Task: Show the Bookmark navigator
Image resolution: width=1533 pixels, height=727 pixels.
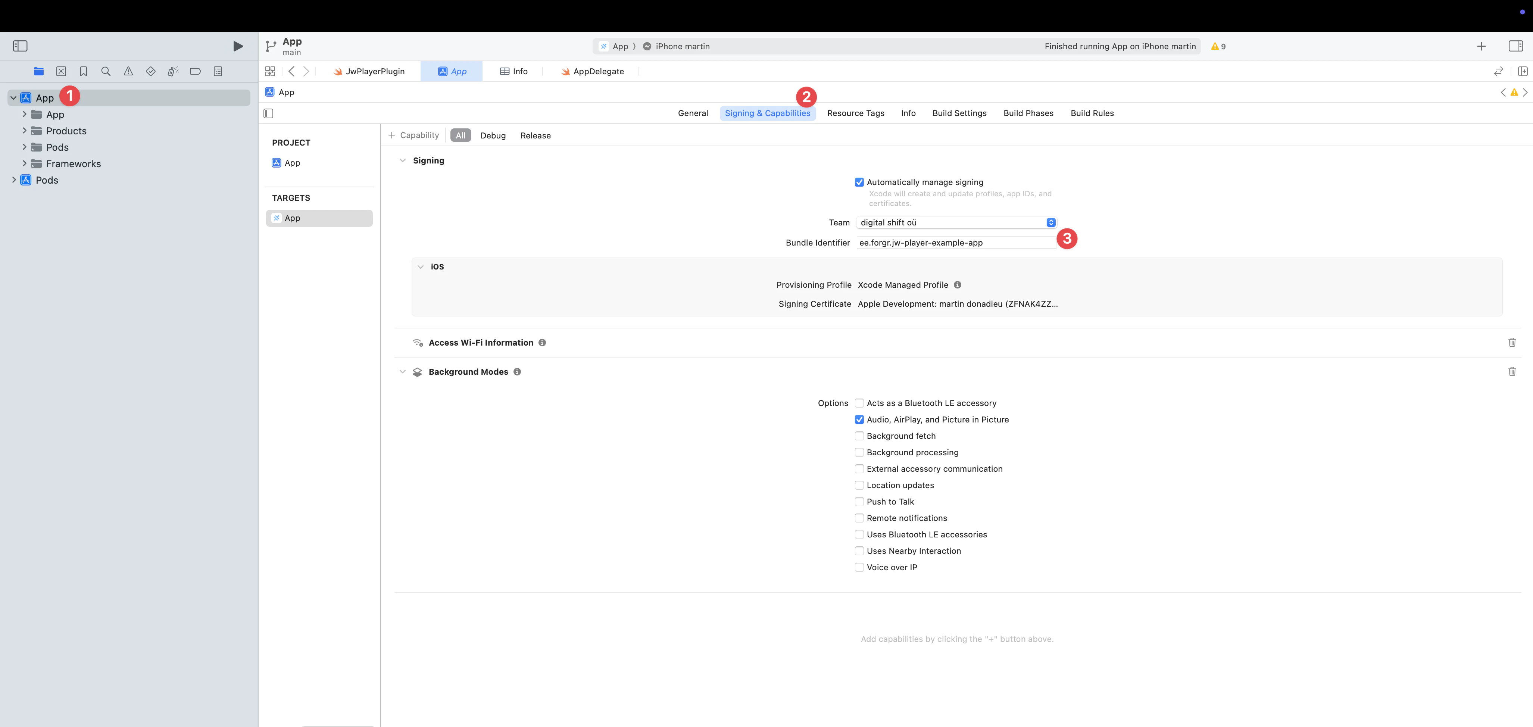Action: (x=83, y=71)
